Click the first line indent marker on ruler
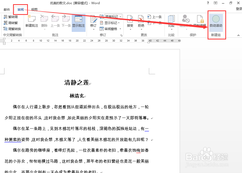Image resolution: width=242 pixels, height=173 pixels. [x=4, y=39]
